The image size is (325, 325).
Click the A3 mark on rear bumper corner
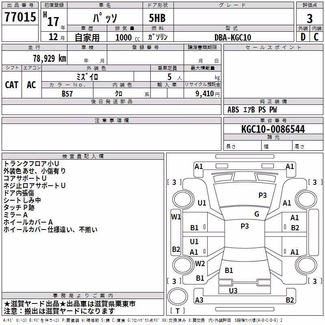(x=199, y=300)
